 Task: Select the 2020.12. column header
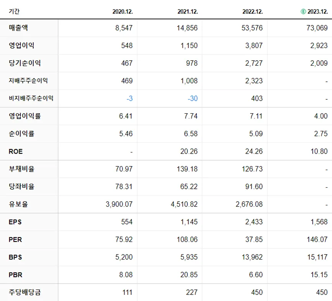click(123, 12)
